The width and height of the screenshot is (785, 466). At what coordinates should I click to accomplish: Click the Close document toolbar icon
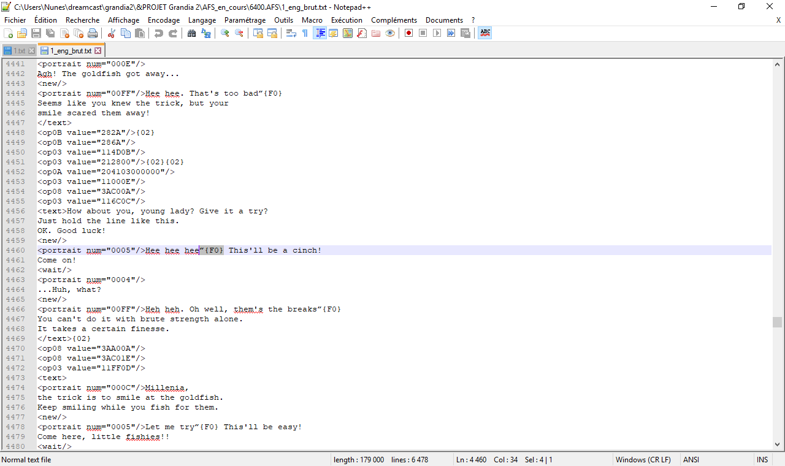pyautogui.click(x=64, y=33)
